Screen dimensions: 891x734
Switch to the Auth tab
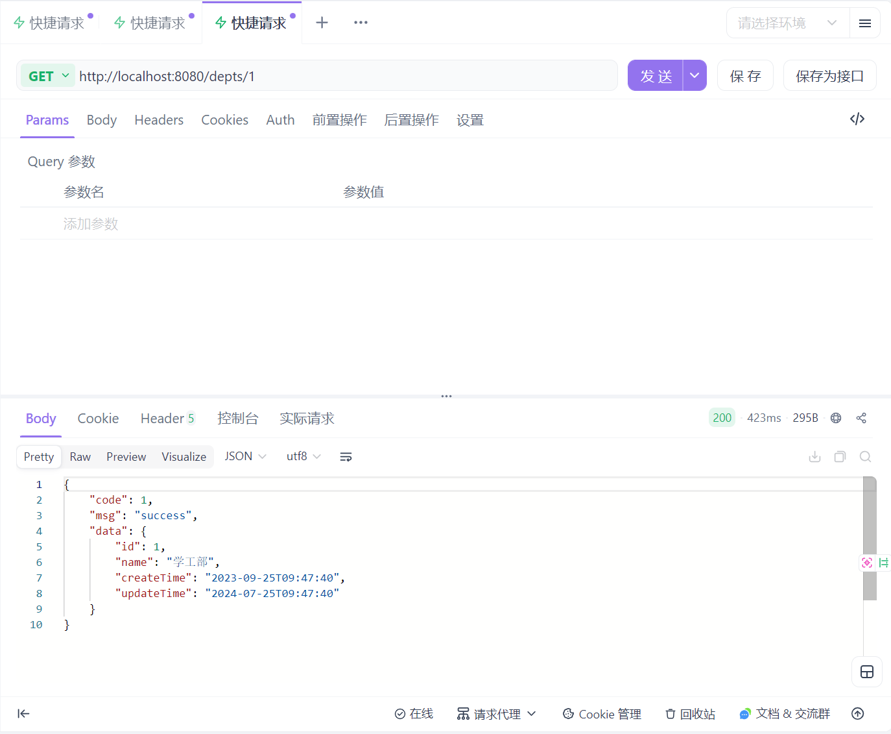(x=280, y=120)
